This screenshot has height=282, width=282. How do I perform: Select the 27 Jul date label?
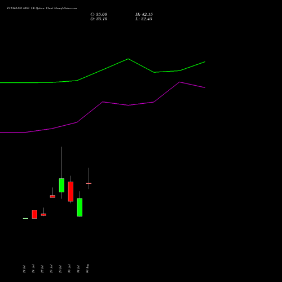coord(42,269)
